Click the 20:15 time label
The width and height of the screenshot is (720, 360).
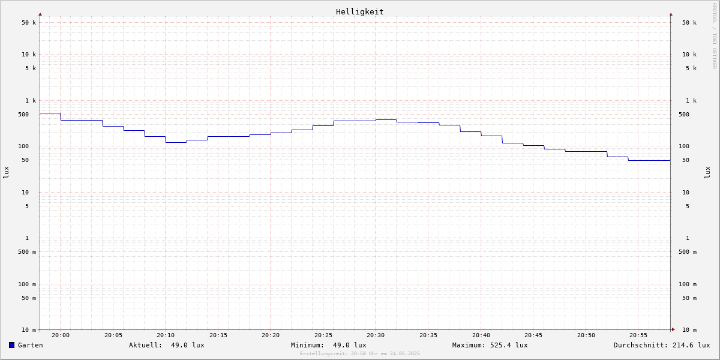[218, 335]
